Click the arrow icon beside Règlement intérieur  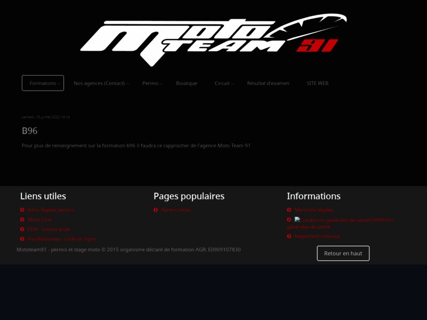(289, 236)
